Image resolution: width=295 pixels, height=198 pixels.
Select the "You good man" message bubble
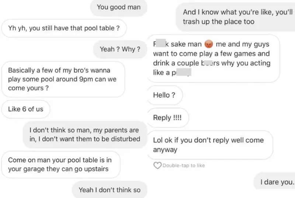pyautogui.click(x=118, y=7)
